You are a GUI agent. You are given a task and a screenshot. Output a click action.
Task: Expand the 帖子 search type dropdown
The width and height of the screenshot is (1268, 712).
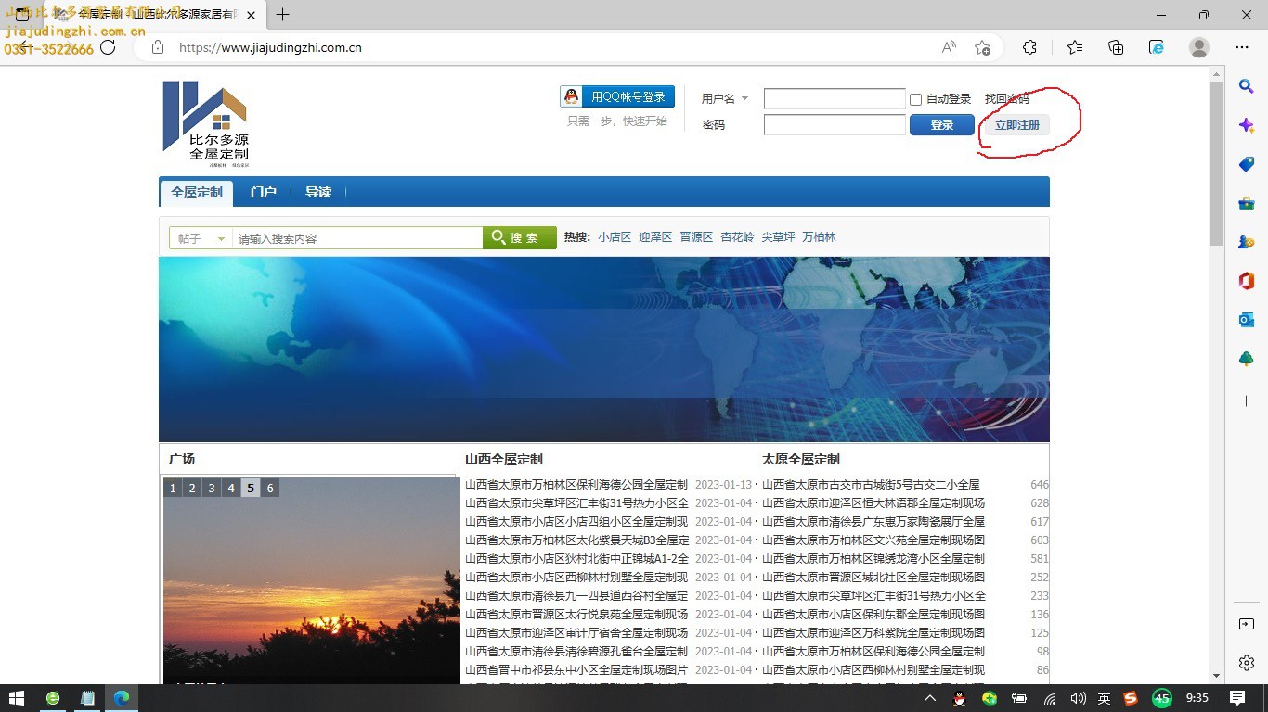pos(201,238)
